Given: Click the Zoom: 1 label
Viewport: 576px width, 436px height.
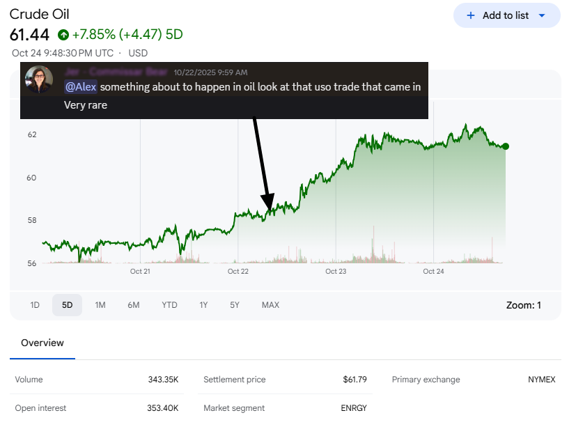Looking at the screenshot, I should (523, 305).
